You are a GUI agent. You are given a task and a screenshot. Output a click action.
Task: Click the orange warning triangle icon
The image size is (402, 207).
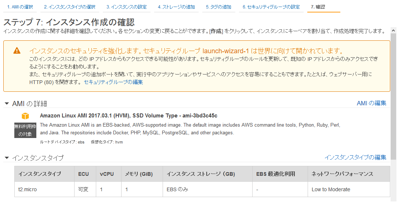pos(17,51)
